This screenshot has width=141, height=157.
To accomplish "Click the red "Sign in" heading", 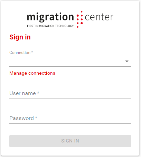I will click(x=20, y=37).
